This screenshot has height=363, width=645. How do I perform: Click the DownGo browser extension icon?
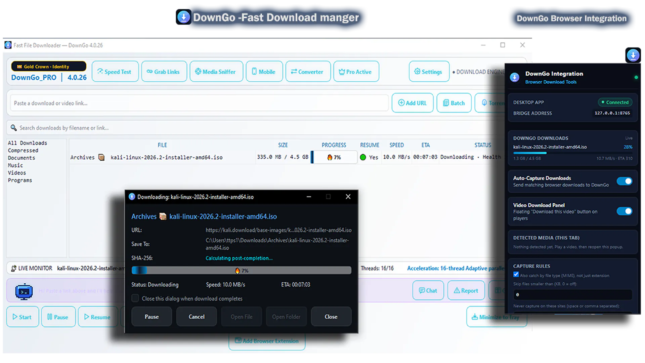coord(633,55)
